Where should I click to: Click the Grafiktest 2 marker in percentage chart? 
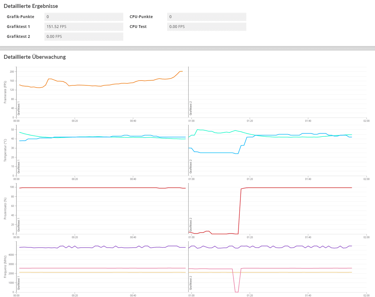click(191, 225)
